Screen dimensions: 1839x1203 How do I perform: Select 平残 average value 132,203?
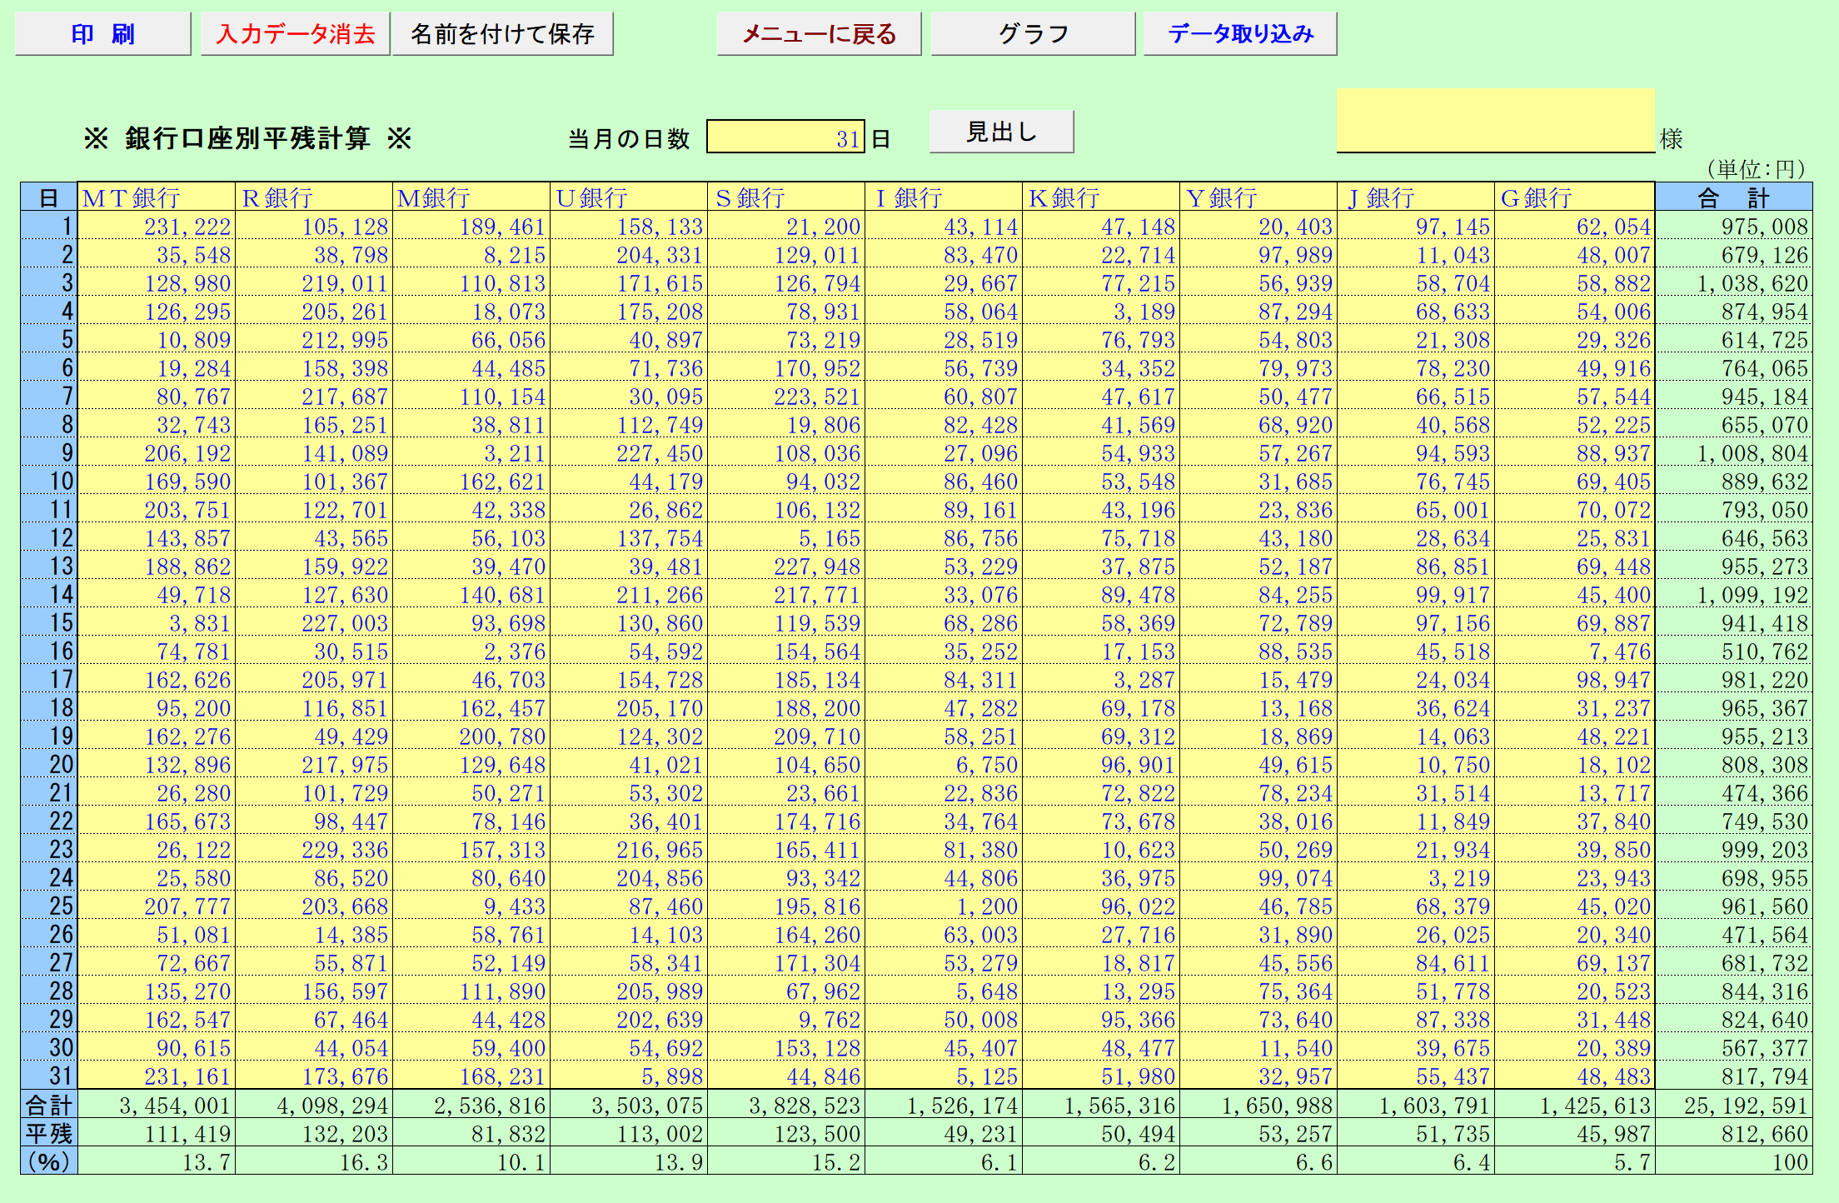point(314,1133)
